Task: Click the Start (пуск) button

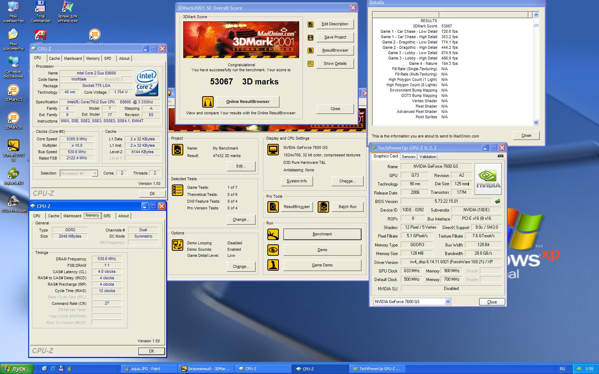Action: [17, 369]
